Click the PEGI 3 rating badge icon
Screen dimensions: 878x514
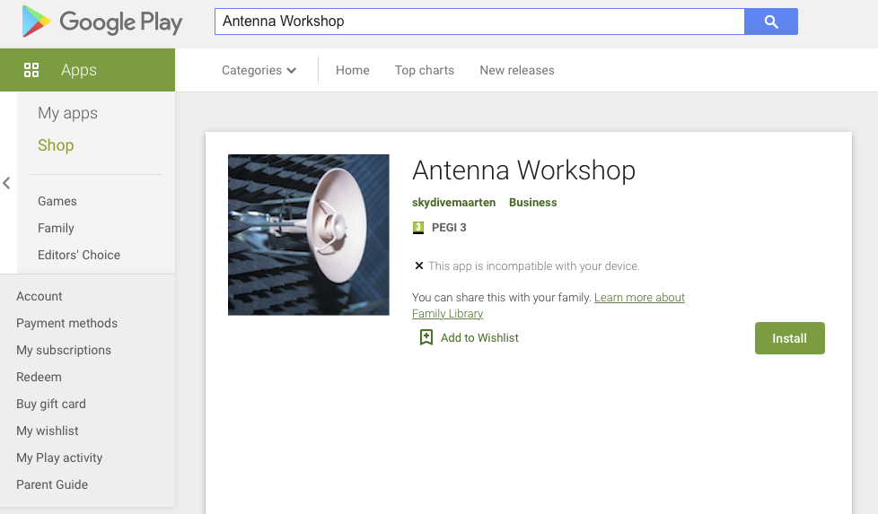[418, 228]
